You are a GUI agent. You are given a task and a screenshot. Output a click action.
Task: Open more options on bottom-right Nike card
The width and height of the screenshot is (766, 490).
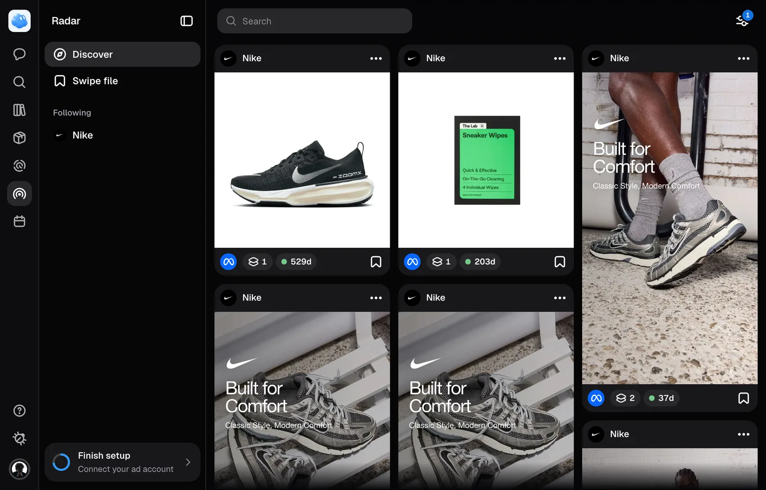coord(743,434)
